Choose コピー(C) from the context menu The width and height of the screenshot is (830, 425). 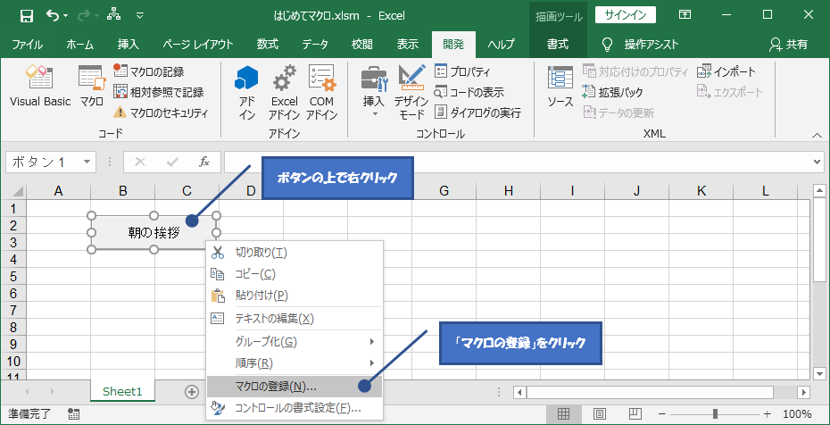[294, 274]
